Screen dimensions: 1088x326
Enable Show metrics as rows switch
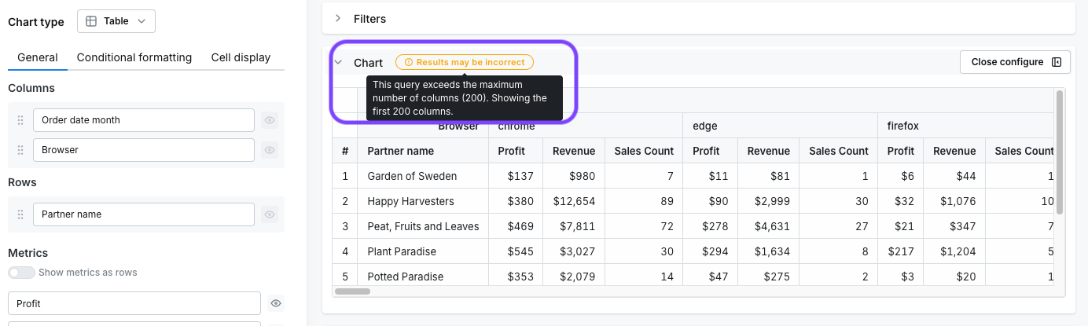coord(21,273)
